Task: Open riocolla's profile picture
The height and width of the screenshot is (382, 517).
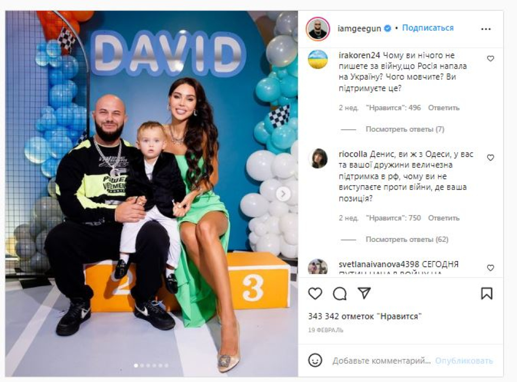Action: (x=318, y=159)
